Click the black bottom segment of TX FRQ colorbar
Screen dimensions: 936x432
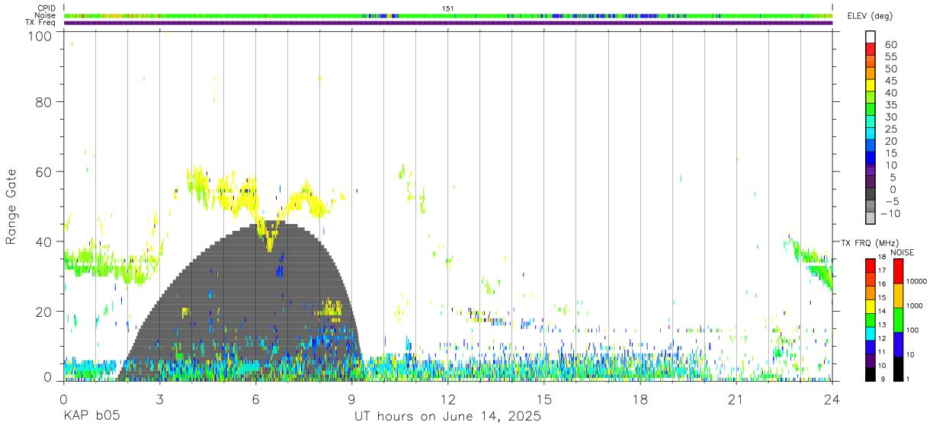tap(870, 374)
